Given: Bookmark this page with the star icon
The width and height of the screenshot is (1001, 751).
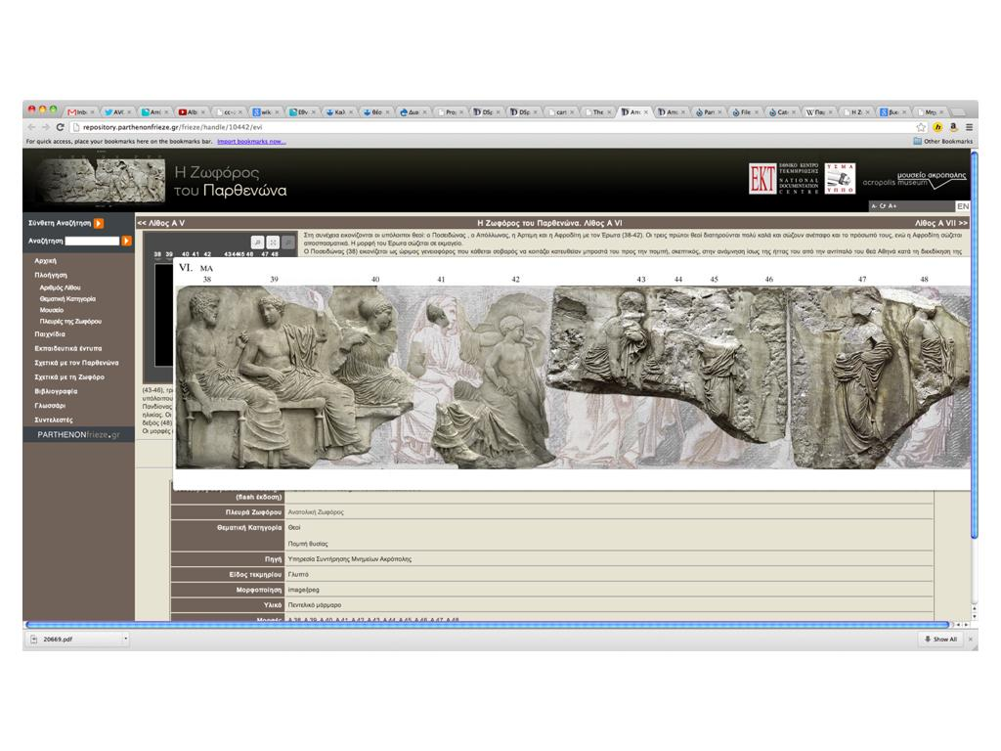Looking at the screenshot, I should click(x=921, y=127).
